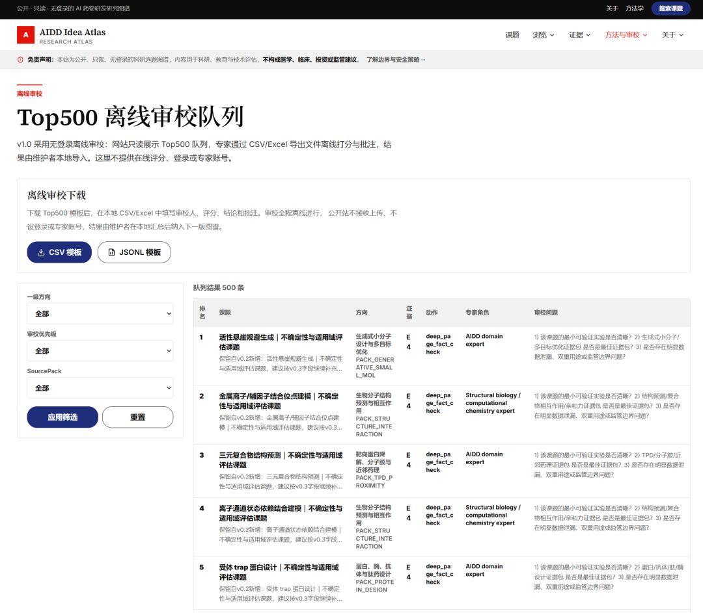Go to 课题 in main navigation
The width and height of the screenshot is (703, 613).
coord(512,35)
